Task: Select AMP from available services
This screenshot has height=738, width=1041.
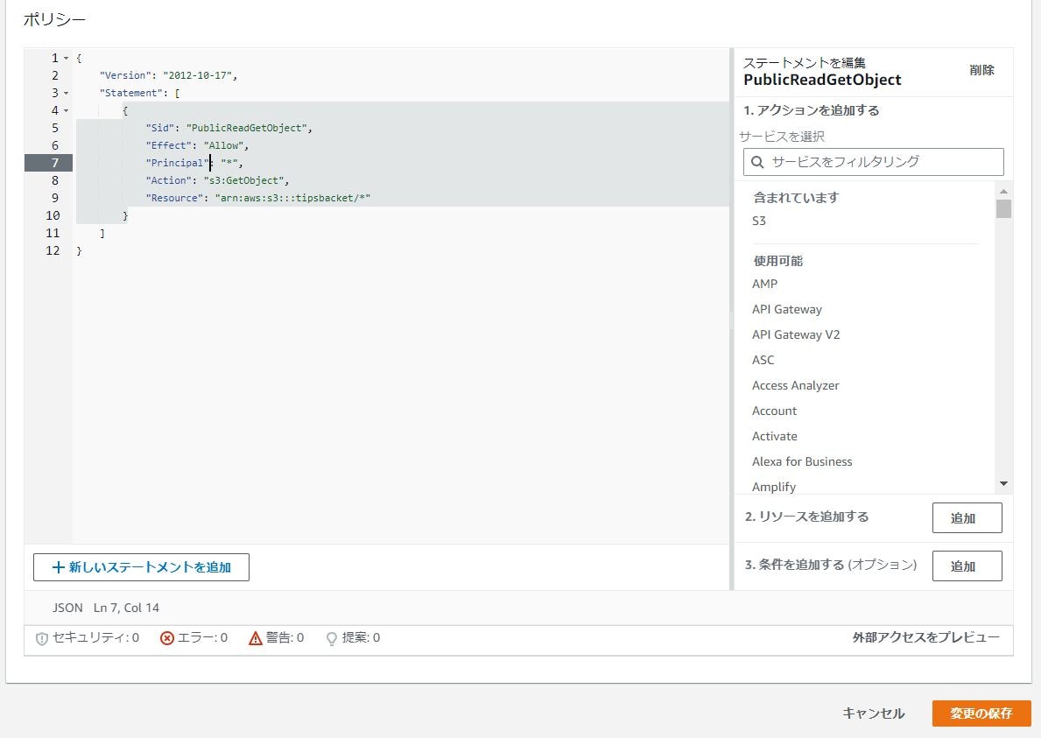Action: [765, 284]
